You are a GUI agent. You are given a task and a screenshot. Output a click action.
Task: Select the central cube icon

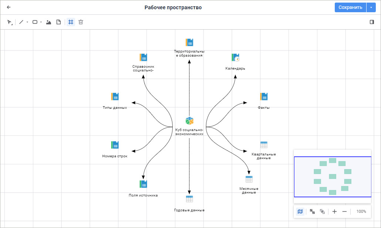point(189,121)
